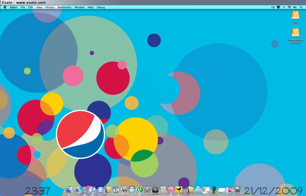The height and width of the screenshot is (196, 306).
Task: Click the 23:37 desktop clock text
Action: (x=37, y=191)
